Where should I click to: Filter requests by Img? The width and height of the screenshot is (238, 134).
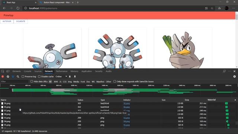pyautogui.click(x=70, y=82)
